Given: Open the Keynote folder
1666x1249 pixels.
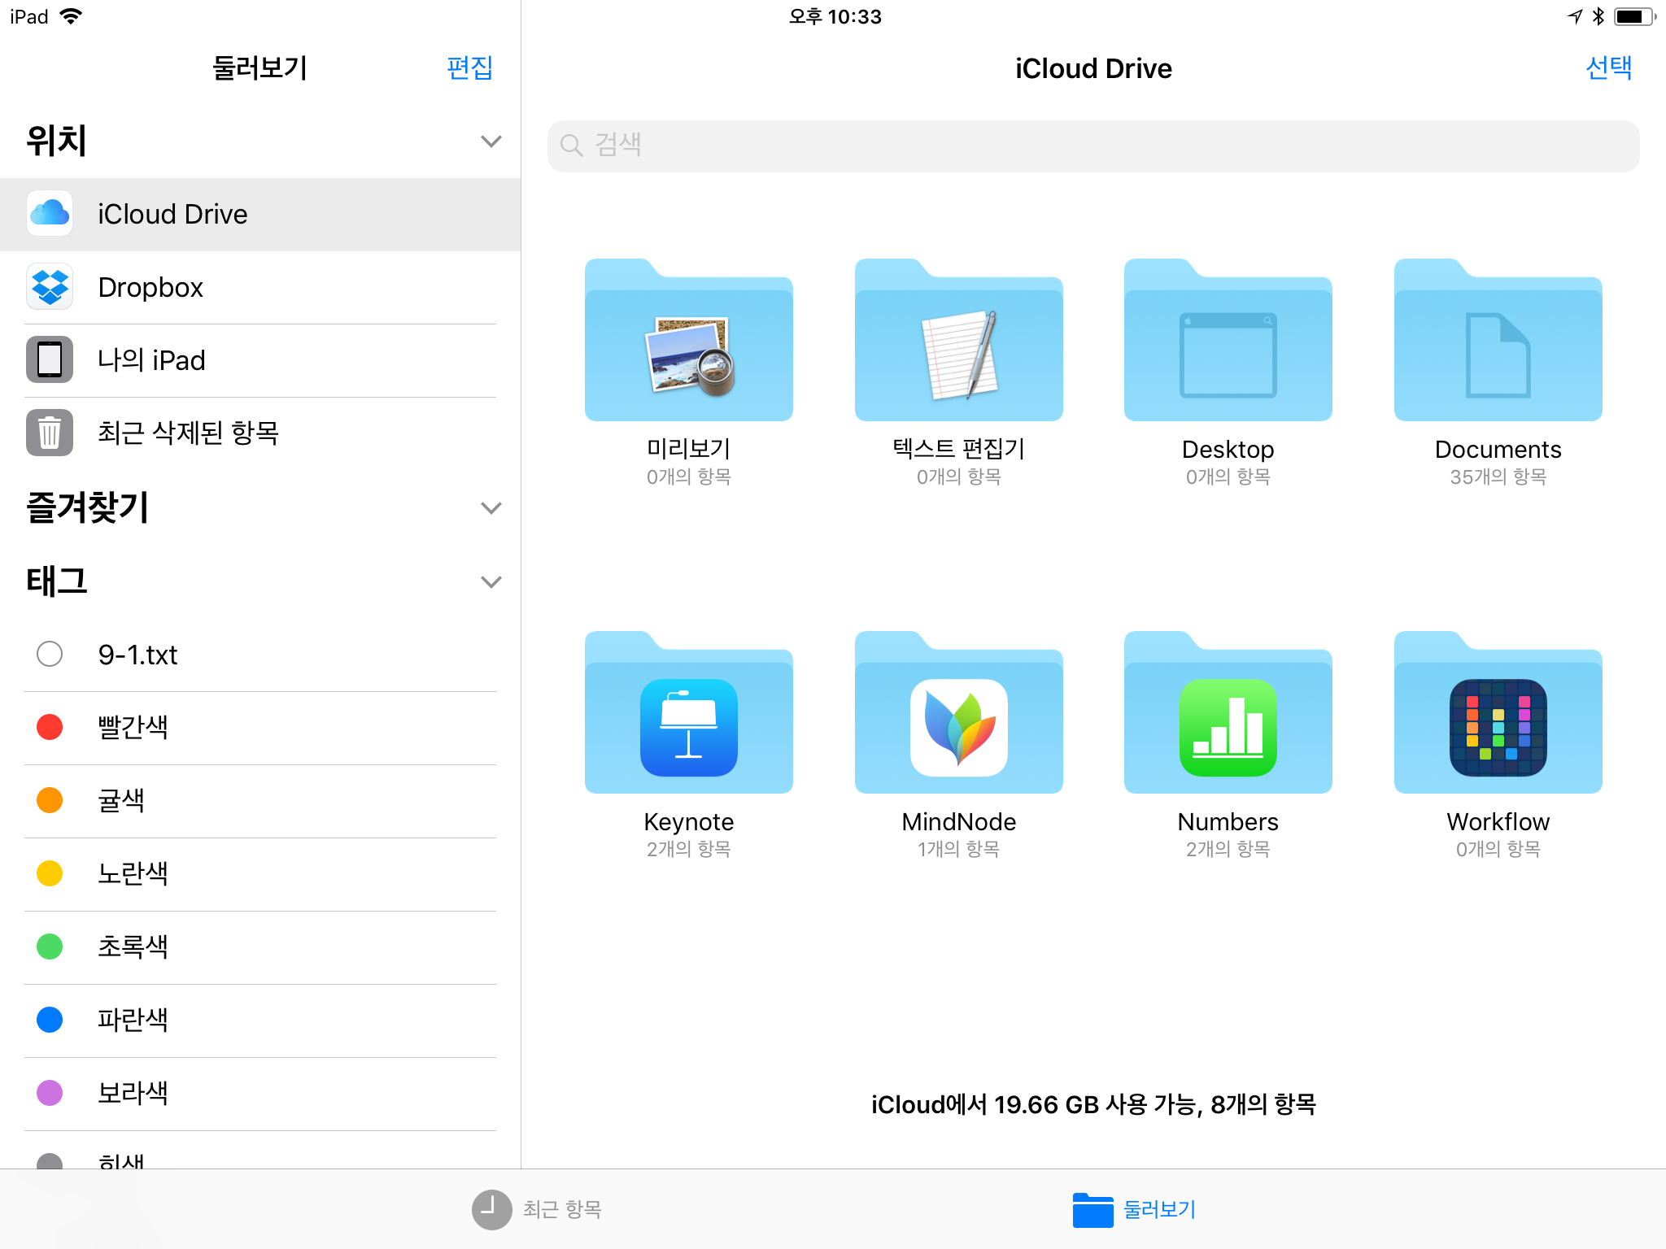Looking at the screenshot, I should pyautogui.click(x=688, y=712).
